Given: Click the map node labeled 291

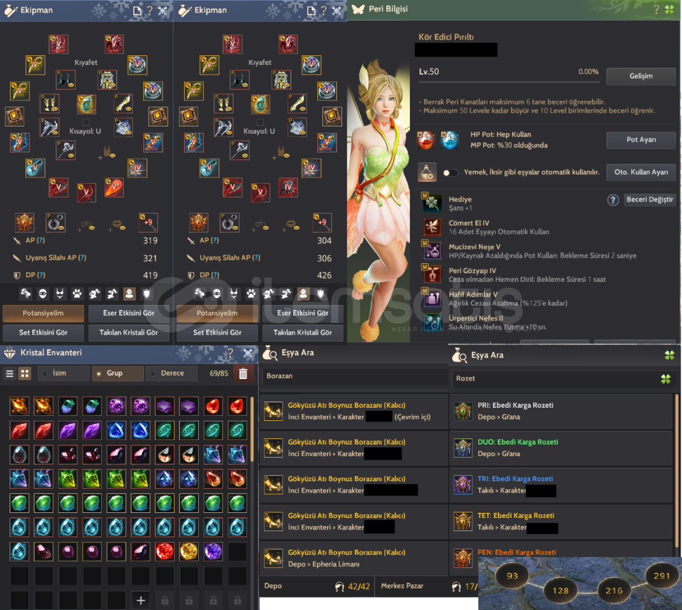Looking at the screenshot, I should [x=662, y=576].
